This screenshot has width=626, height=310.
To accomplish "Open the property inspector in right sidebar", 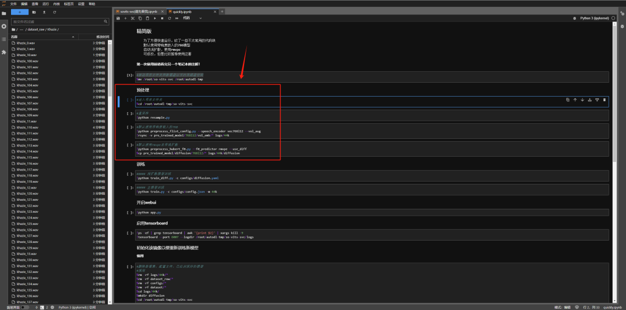I will (622, 13).
